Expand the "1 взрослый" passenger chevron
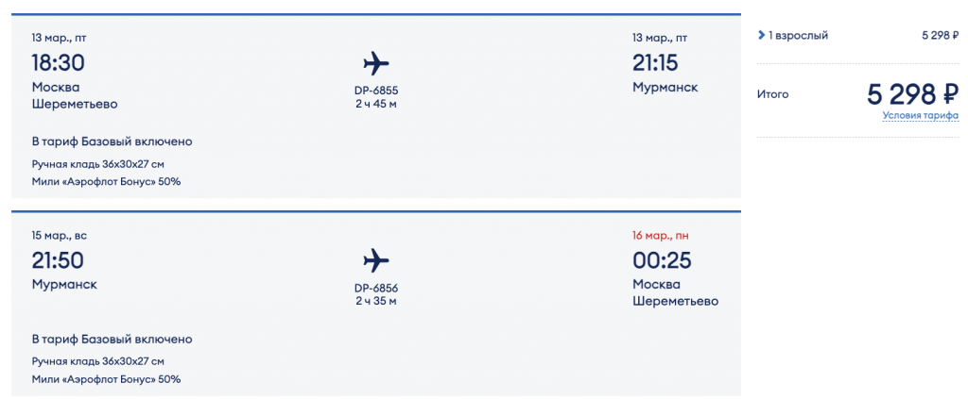Screen dimensions: 968x399 pos(761,36)
